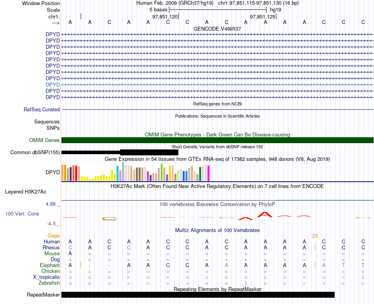Click the black RepeatMasker element bar
The width and height of the screenshot is (374, 304).
198,295
